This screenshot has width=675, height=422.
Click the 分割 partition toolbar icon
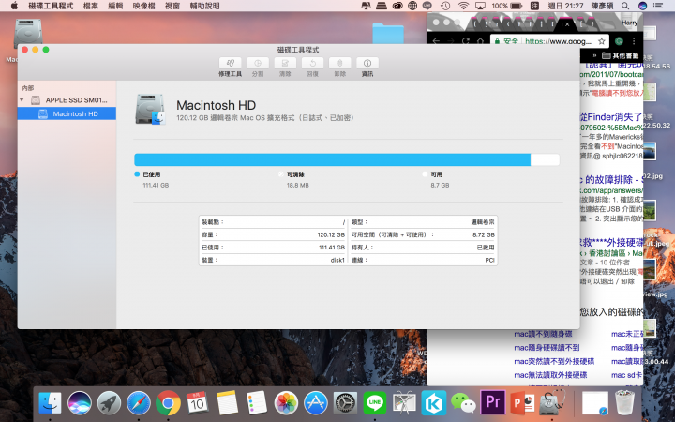(x=258, y=64)
